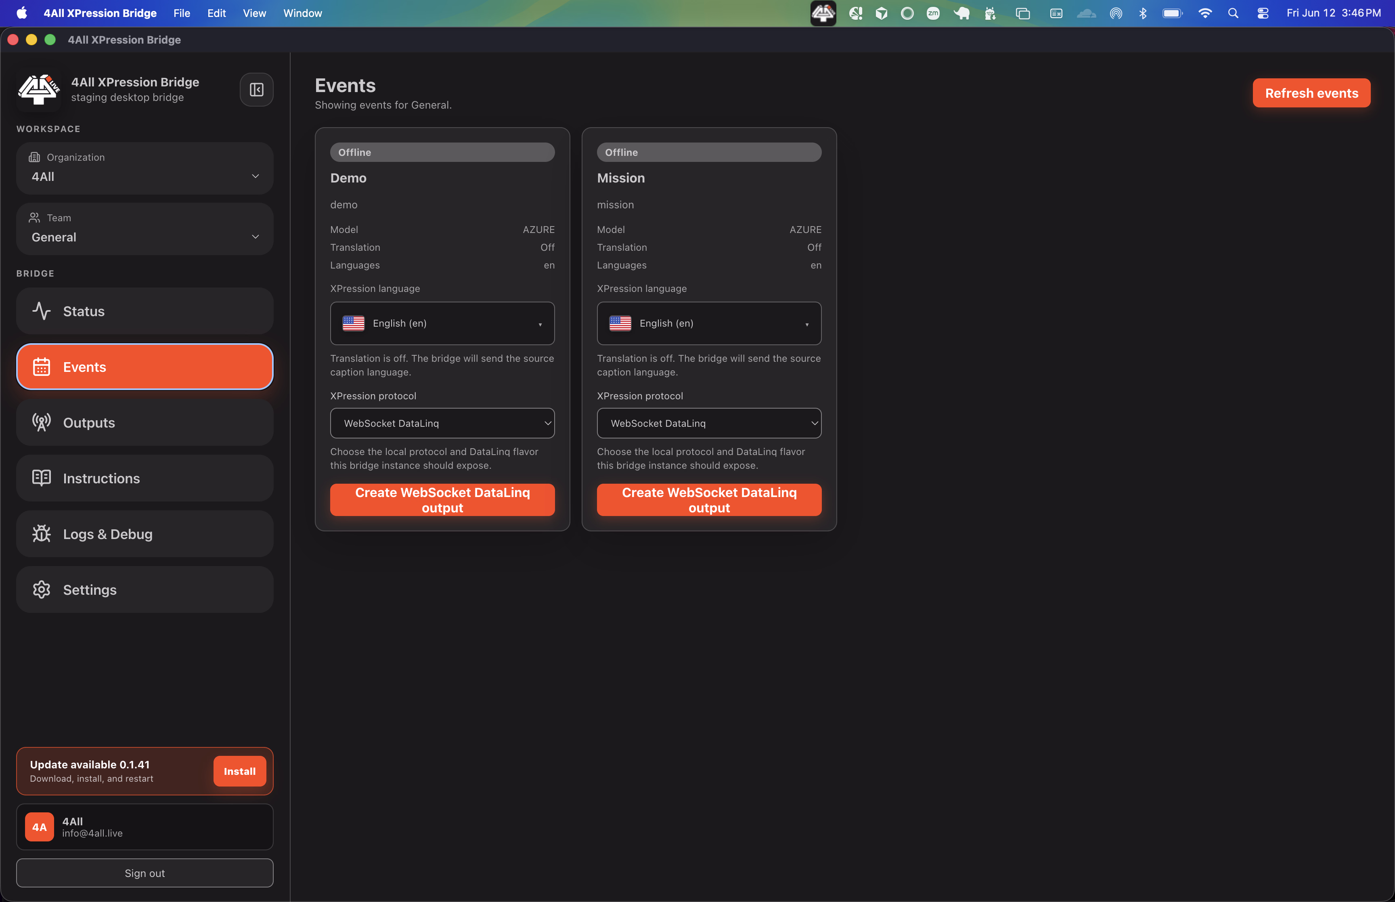Image resolution: width=1395 pixels, height=902 pixels.
Task: Click the AZURE model value in Demo card
Action: [538, 230]
